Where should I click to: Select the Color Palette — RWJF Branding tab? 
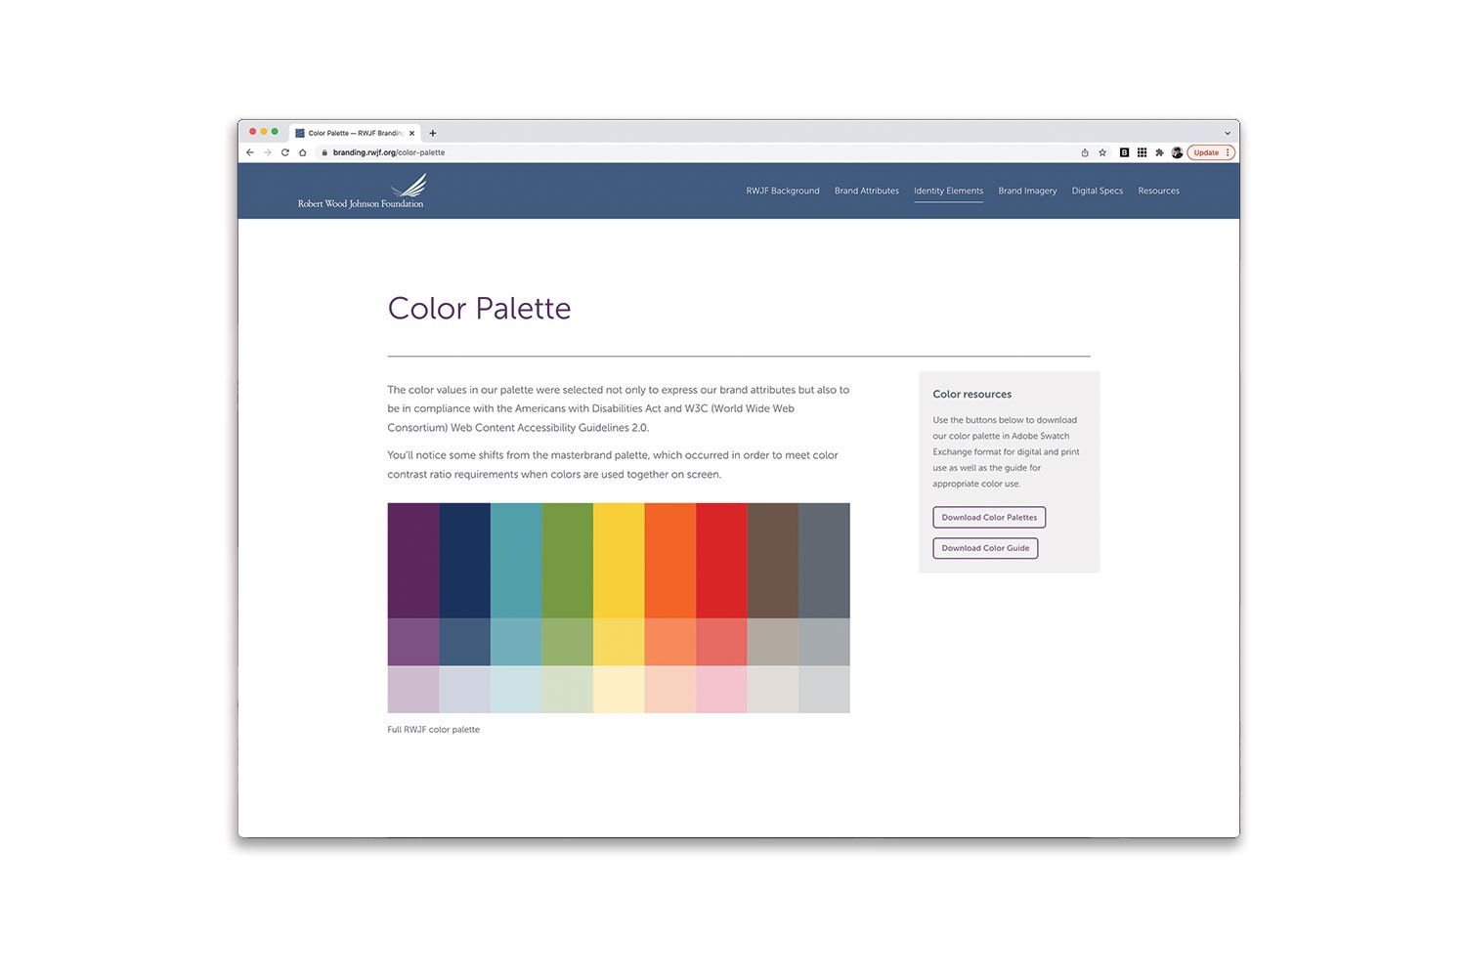[x=355, y=133]
